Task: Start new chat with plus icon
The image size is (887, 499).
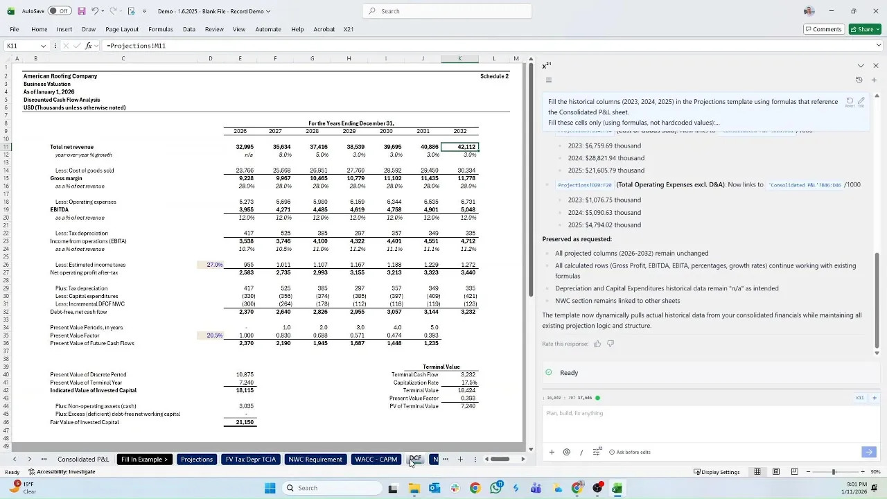Action: pos(874,80)
